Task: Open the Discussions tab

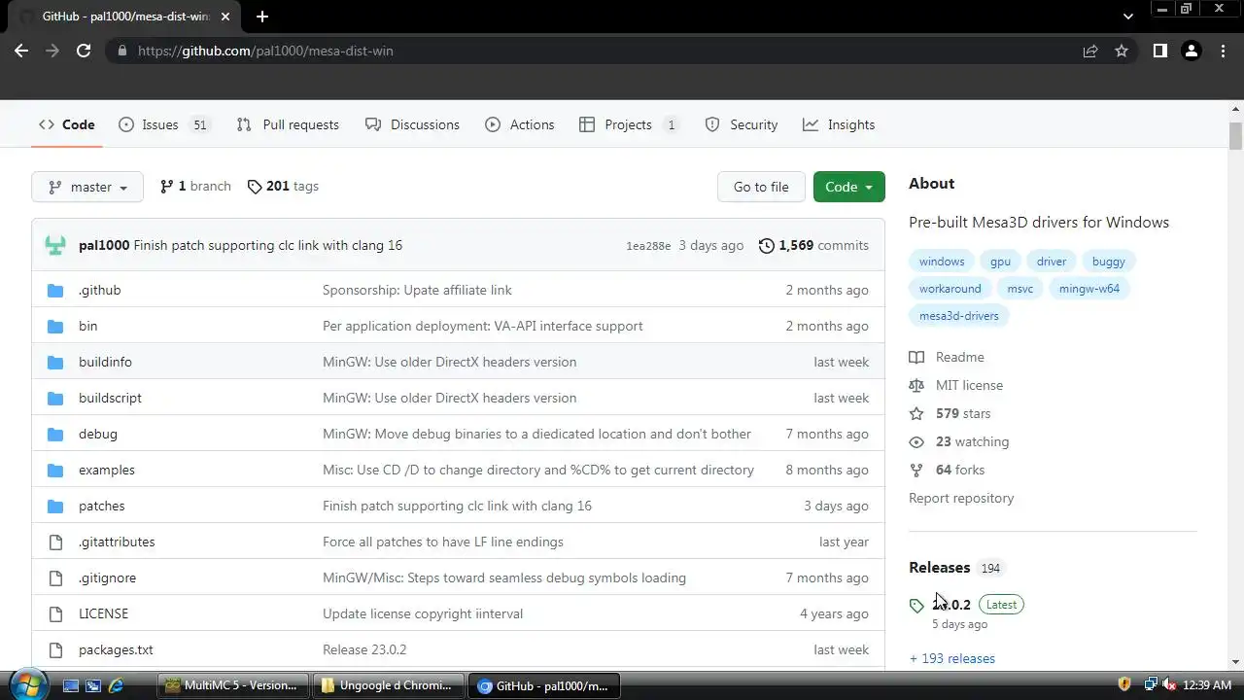Action: [412, 124]
